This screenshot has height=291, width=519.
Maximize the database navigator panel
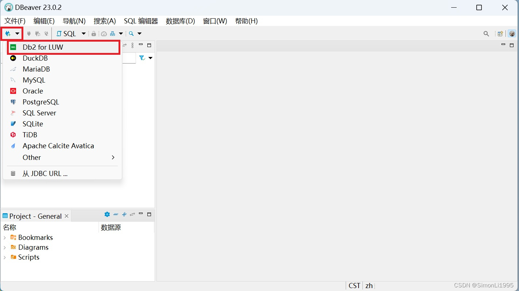(x=149, y=45)
